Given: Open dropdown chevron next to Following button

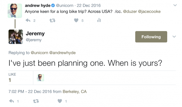Looking at the screenshot, I should pyautogui.click(x=174, y=37).
